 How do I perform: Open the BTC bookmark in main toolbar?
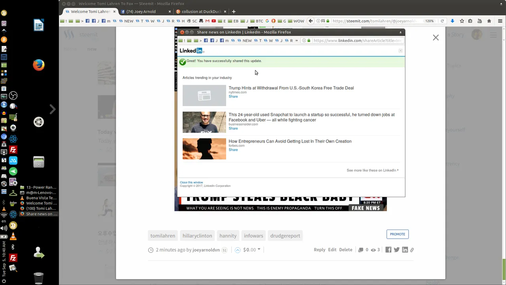pos(257,21)
